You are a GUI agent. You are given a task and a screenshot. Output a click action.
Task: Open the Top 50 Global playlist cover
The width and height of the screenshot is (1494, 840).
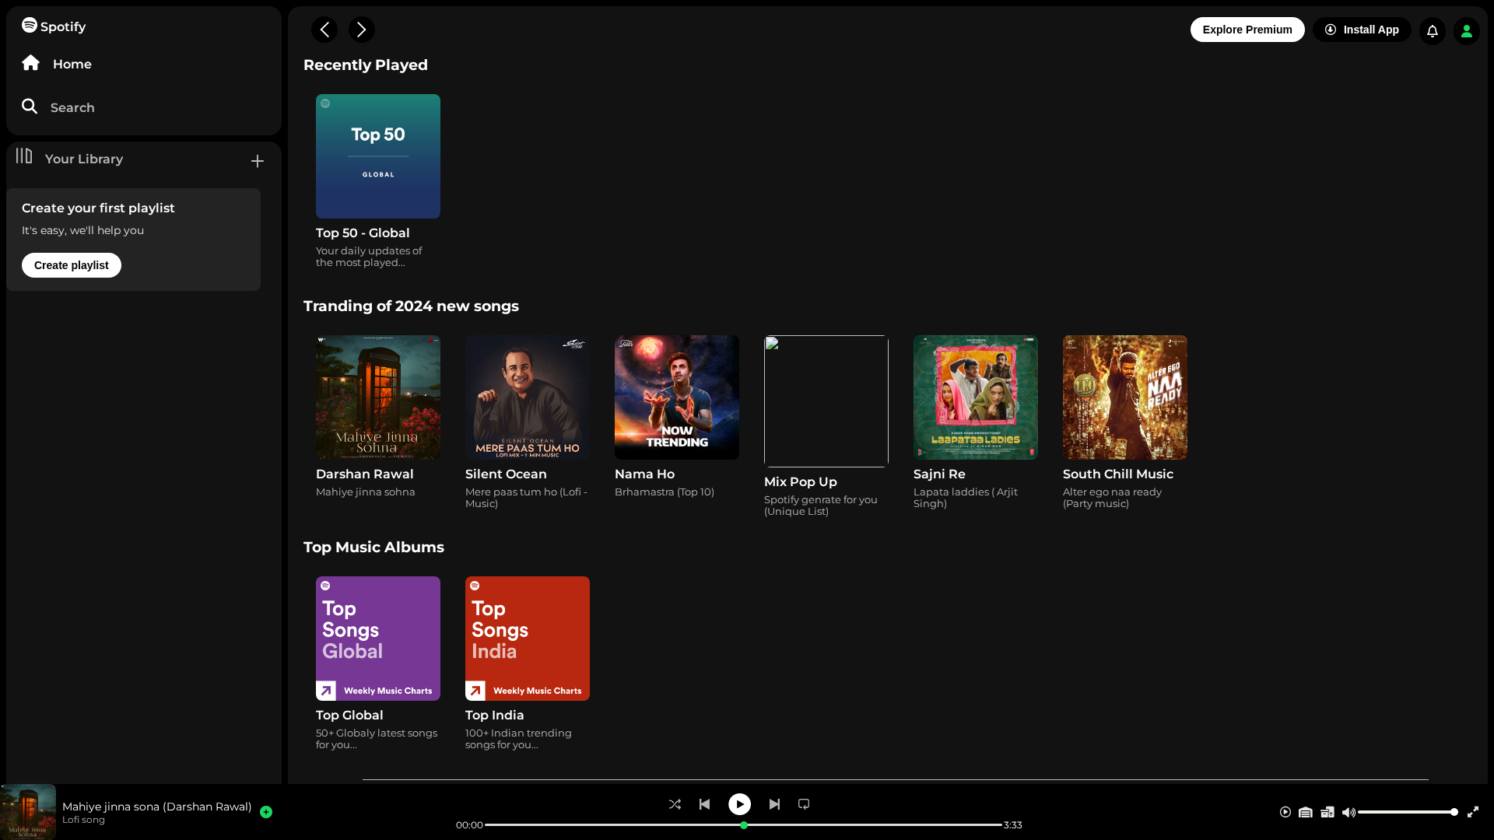point(378,156)
